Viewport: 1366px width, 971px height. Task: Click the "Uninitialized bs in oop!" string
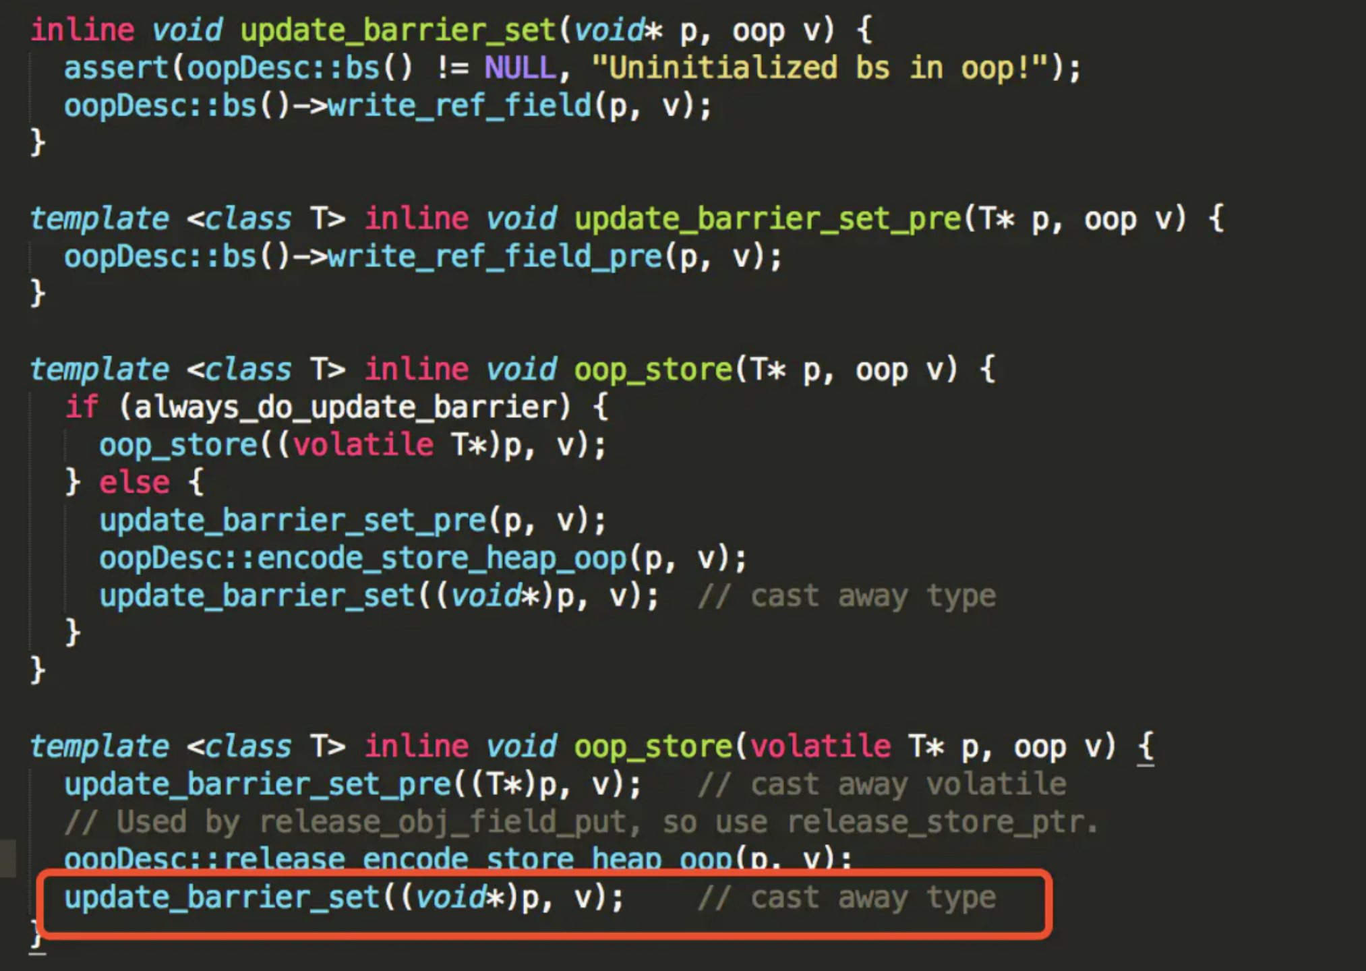820,68
